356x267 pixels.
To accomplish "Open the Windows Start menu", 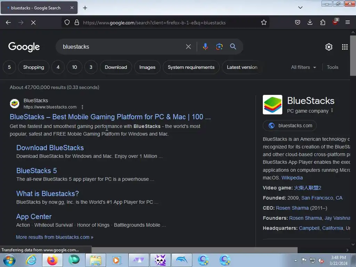I will [x=9, y=260].
